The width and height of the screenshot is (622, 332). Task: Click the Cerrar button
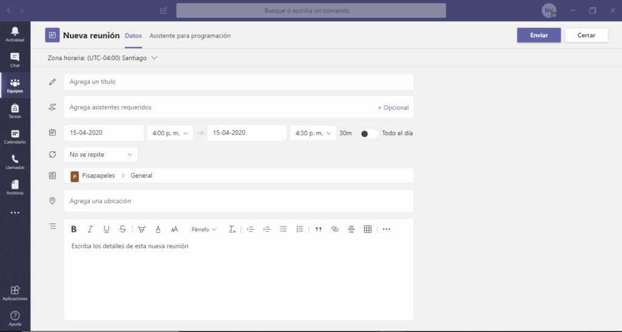[586, 35]
